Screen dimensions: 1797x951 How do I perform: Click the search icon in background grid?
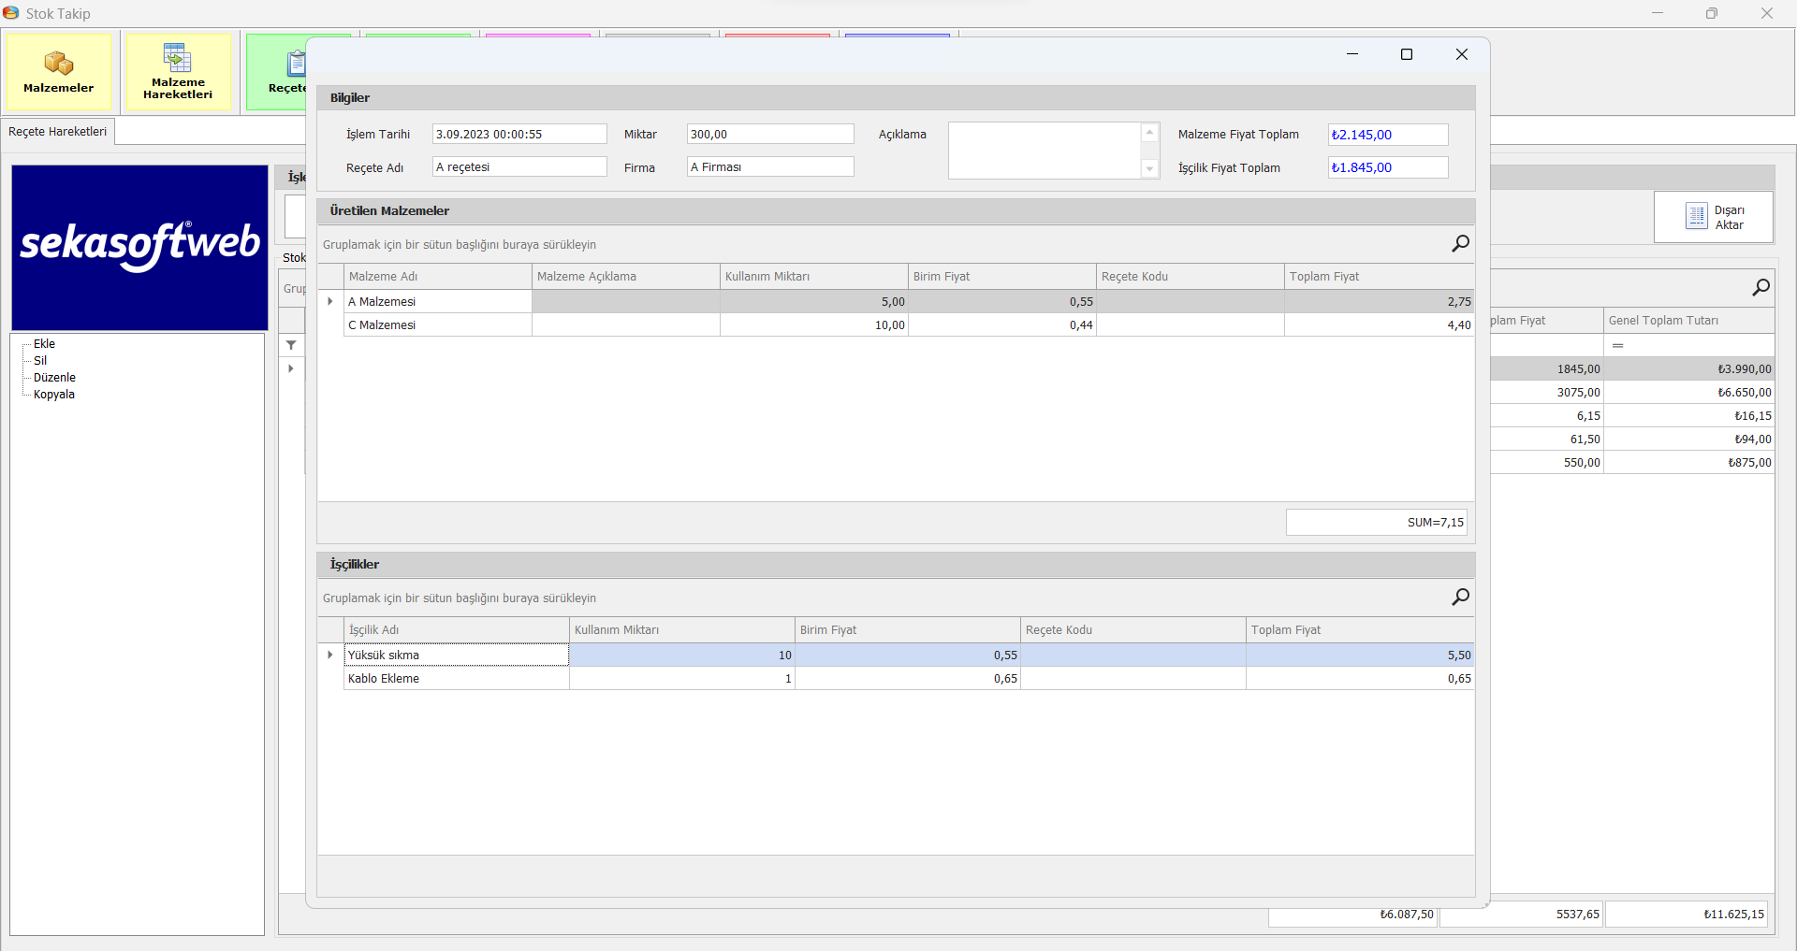pyautogui.click(x=1760, y=288)
